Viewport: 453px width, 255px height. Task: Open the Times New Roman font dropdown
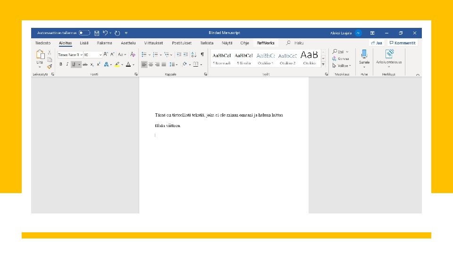(82, 55)
